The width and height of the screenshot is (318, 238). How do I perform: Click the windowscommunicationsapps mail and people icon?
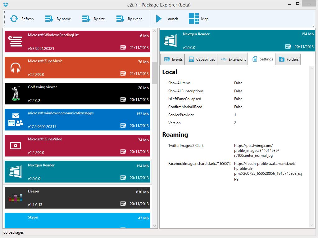pyautogui.click(x=16, y=120)
